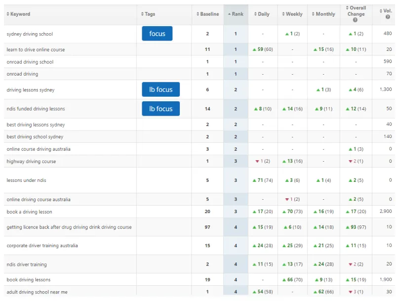Click overall change 1 (3) for online course driving australia
400x305 pixels.
[x=356, y=149]
